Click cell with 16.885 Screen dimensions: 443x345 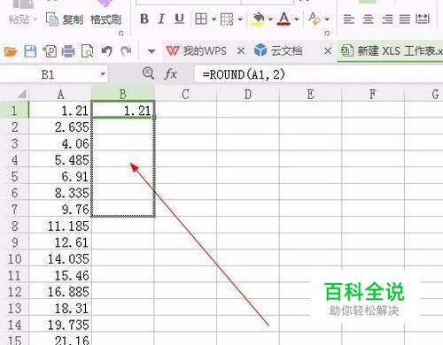(60, 292)
